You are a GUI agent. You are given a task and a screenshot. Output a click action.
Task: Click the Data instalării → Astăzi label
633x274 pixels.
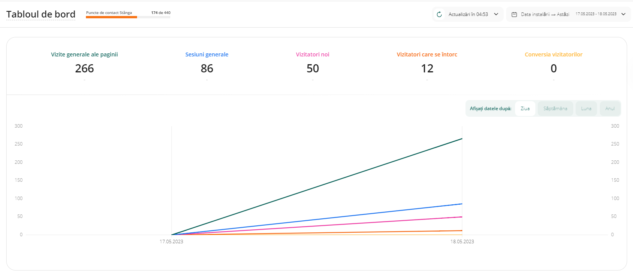coord(545,14)
